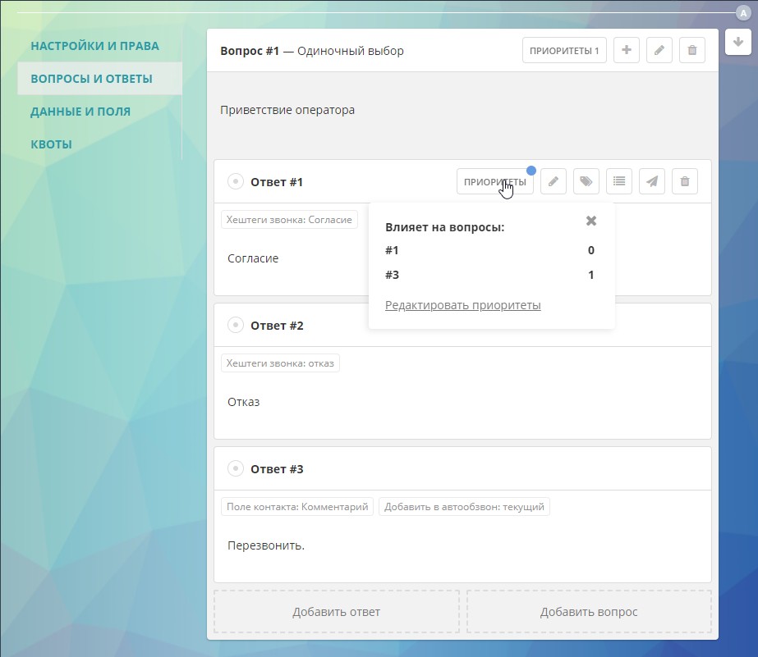Image resolution: width=758 pixels, height=657 pixels.
Task: Open the НАСТРОЙКИ И ПРАВА section
Action: [94, 46]
